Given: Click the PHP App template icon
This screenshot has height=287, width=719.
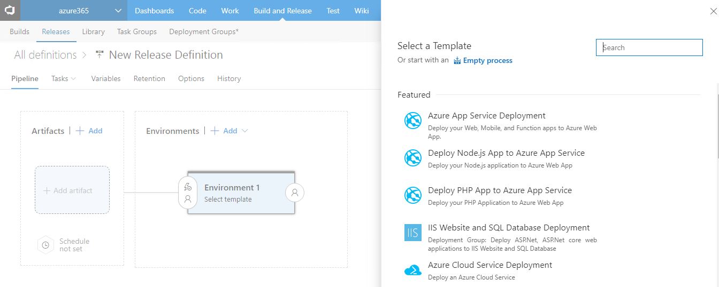Looking at the screenshot, I should point(413,195).
